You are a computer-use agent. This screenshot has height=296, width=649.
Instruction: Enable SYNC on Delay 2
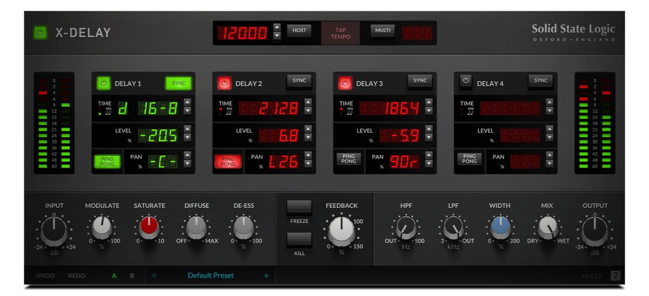(299, 81)
